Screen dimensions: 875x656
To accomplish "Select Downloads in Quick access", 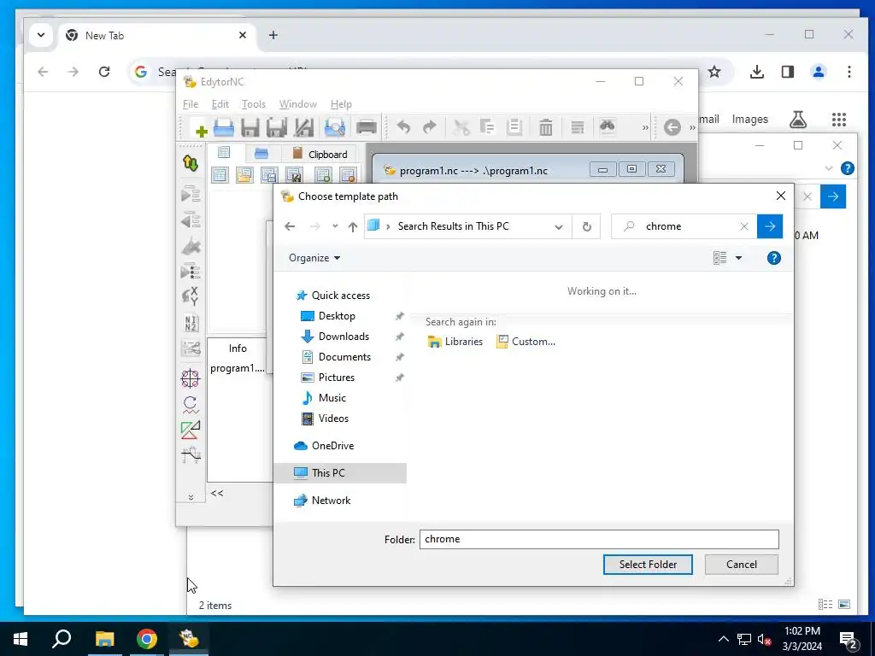I will tap(344, 337).
